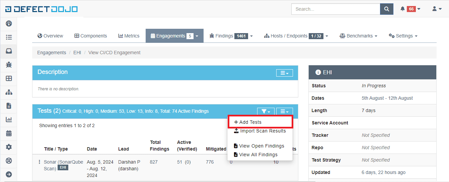
Task: Switch to the Metrics tab
Action: click(x=129, y=36)
